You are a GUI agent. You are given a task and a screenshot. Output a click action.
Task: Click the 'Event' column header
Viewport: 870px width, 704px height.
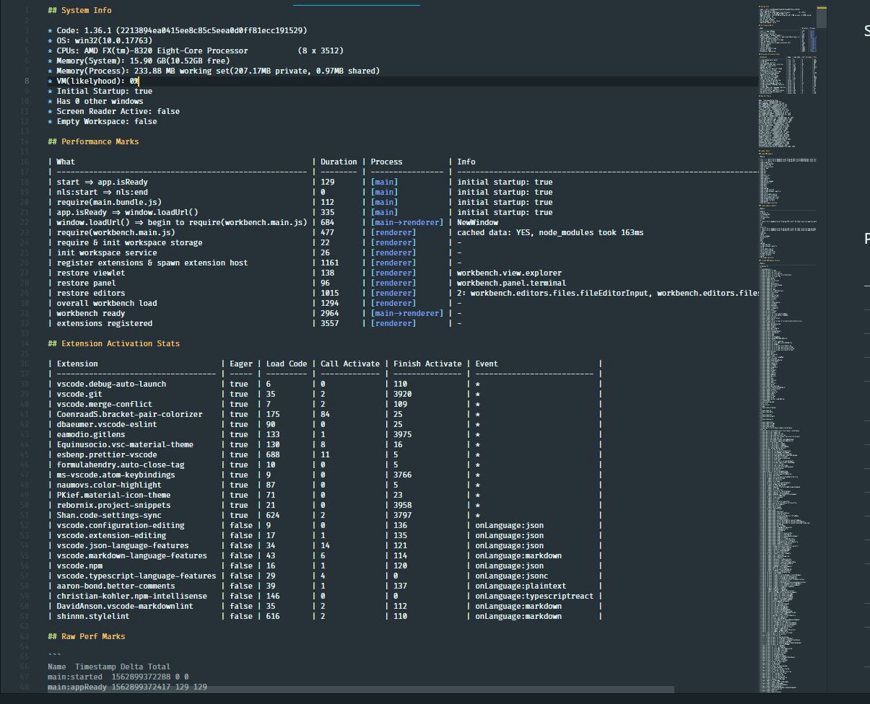click(487, 364)
